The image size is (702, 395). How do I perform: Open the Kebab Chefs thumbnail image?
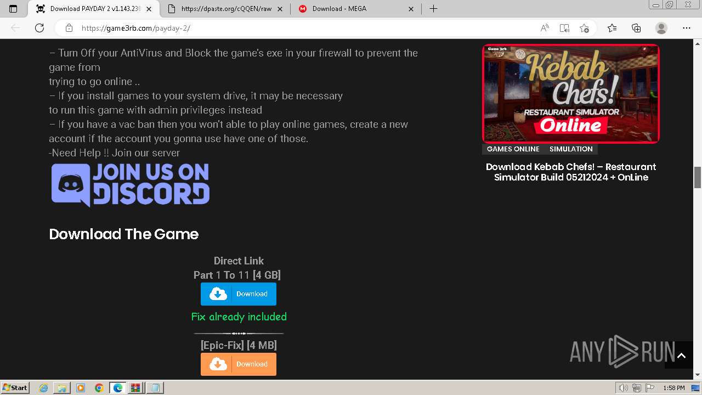[x=571, y=94]
